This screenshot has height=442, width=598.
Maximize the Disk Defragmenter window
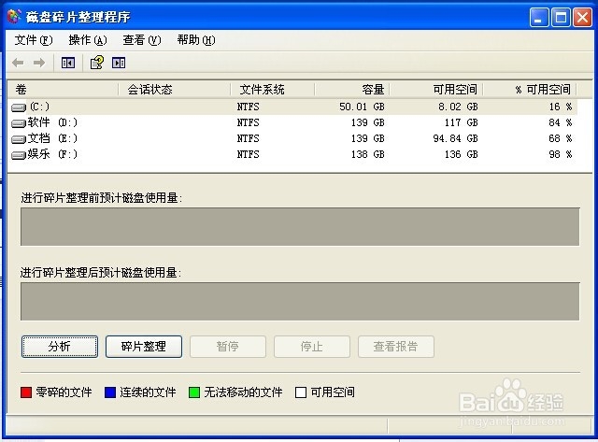(561, 18)
